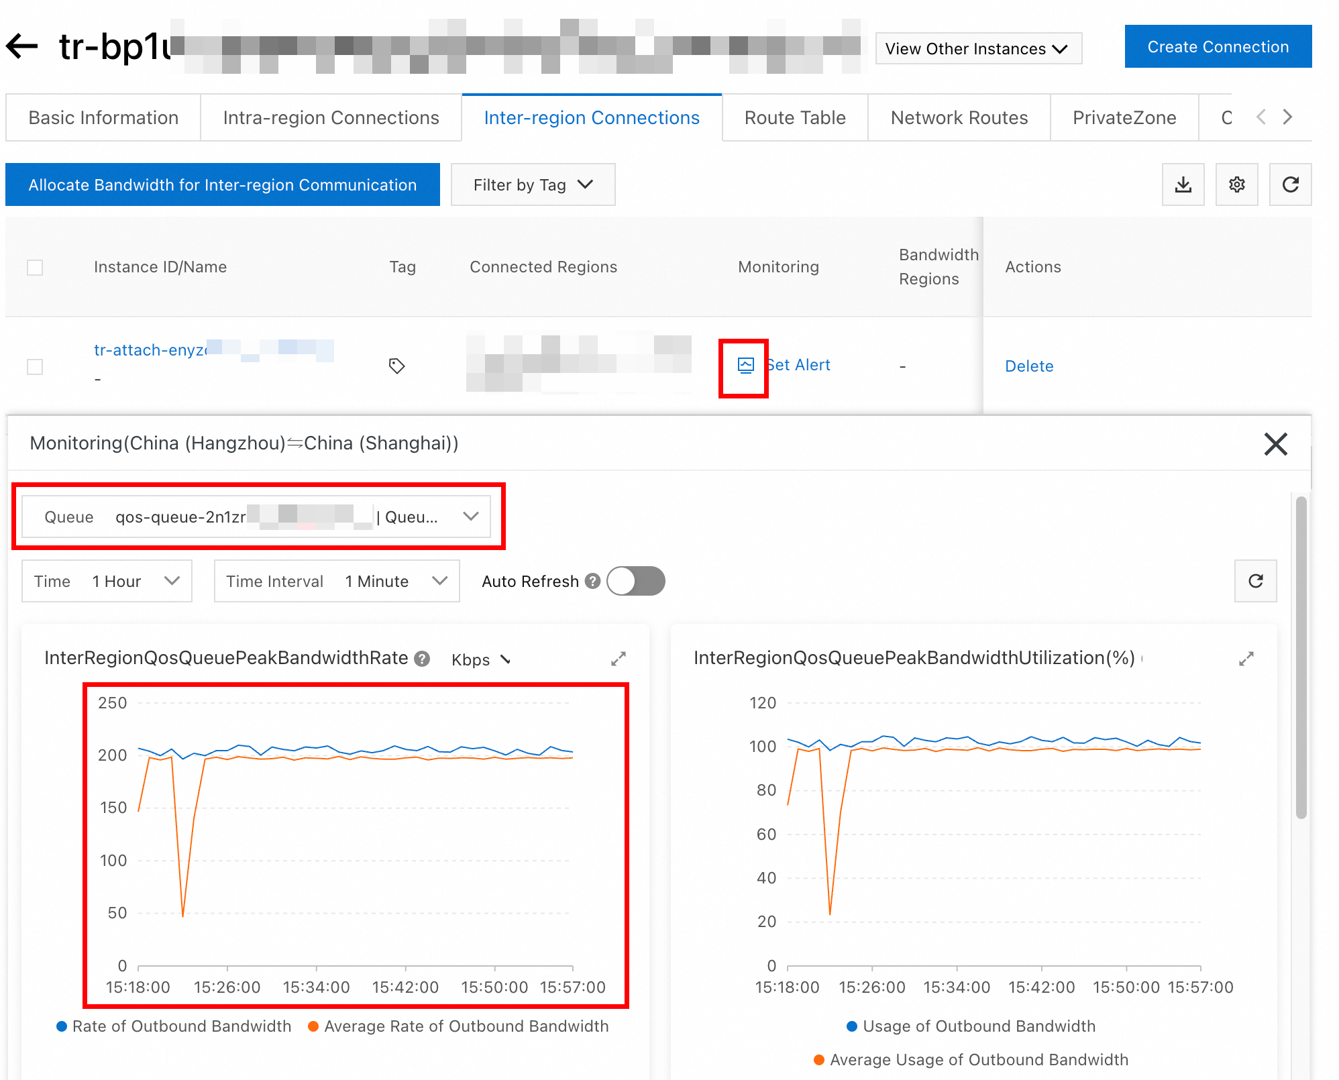
Task: Open the Queue selection dropdown
Action: (256, 517)
